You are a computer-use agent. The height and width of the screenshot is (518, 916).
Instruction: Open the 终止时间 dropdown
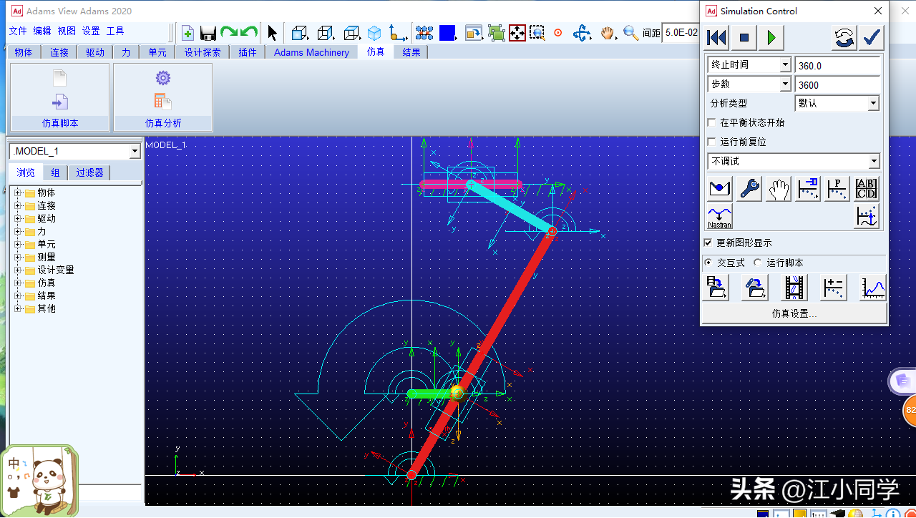[x=785, y=65]
